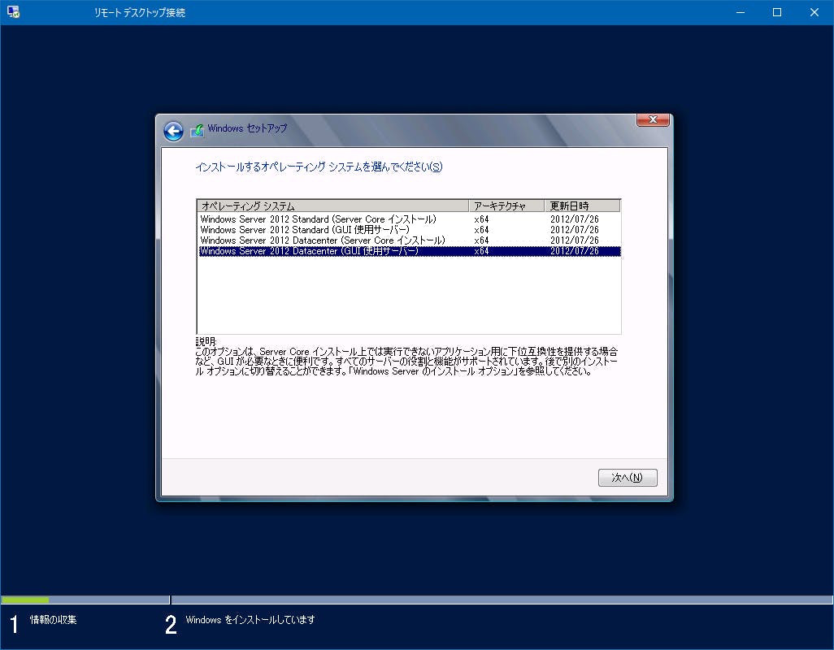Click the Remote Desktop Connection title bar icon

click(14, 11)
